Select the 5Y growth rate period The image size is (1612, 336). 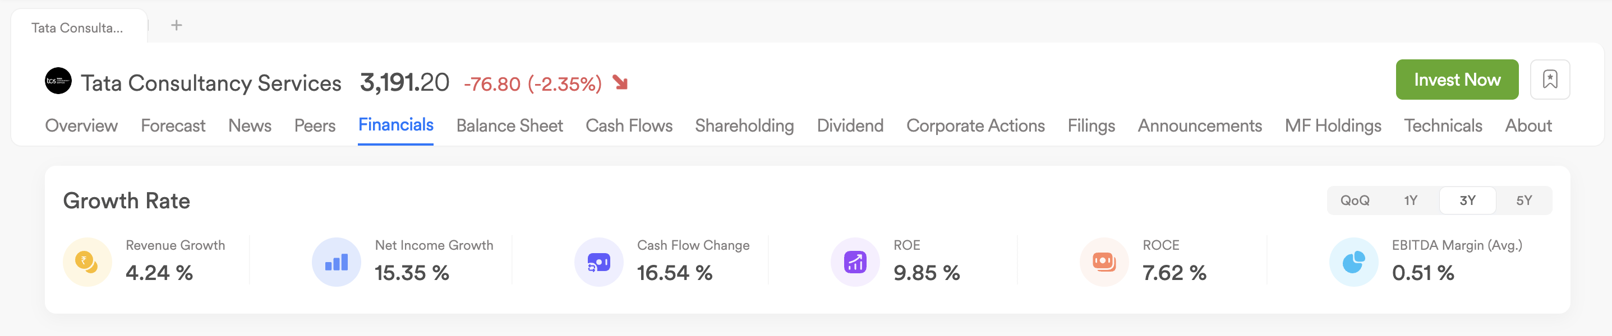1523,200
